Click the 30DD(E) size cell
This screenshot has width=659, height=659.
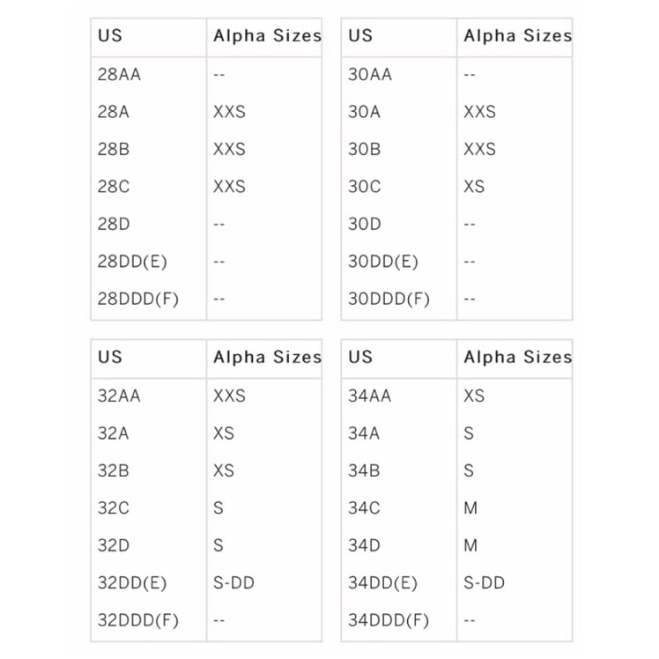[383, 262]
